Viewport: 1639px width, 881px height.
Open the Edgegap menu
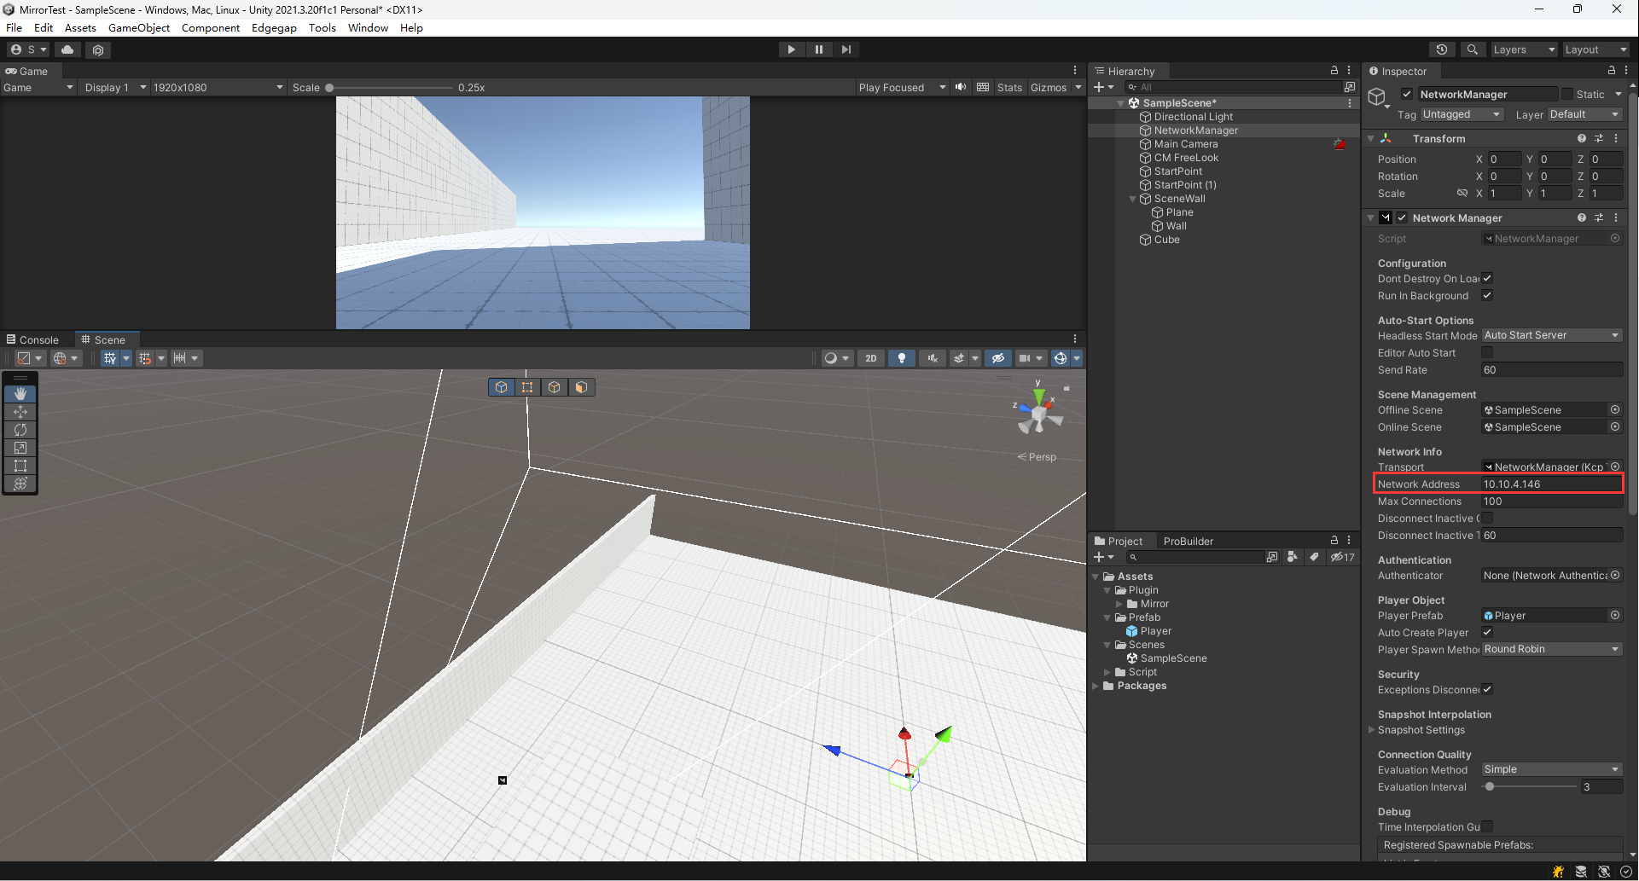coord(274,27)
